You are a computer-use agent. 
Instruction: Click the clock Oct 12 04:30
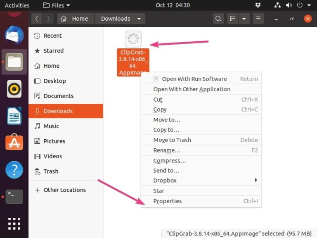point(173,5)
